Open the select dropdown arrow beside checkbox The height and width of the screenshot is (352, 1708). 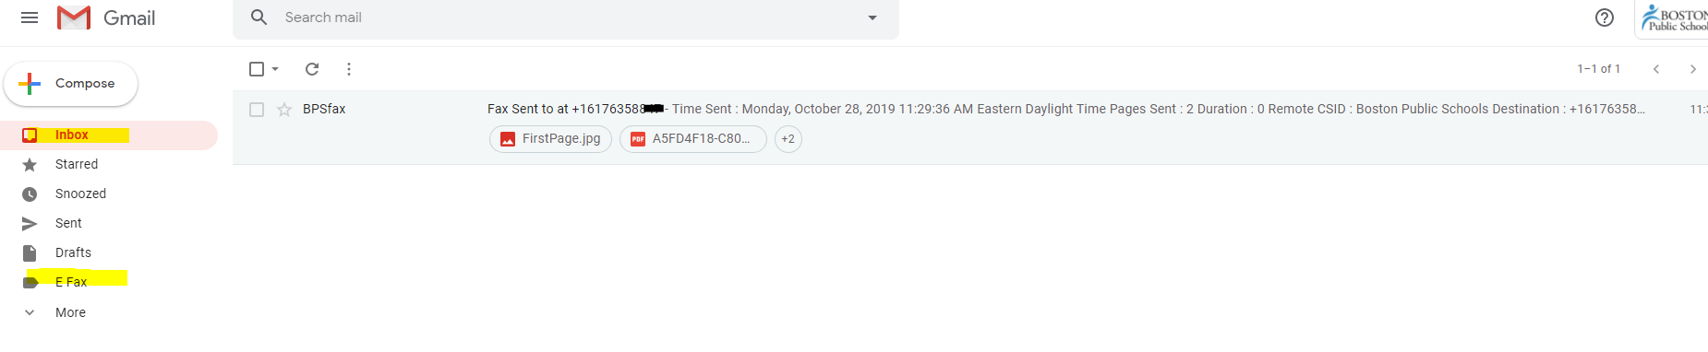[x=275, y=69]
